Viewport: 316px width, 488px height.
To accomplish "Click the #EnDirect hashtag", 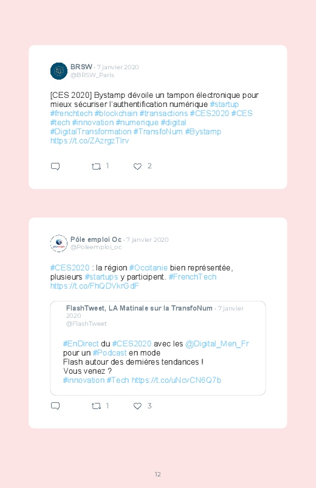I will (x=81, y=344).
